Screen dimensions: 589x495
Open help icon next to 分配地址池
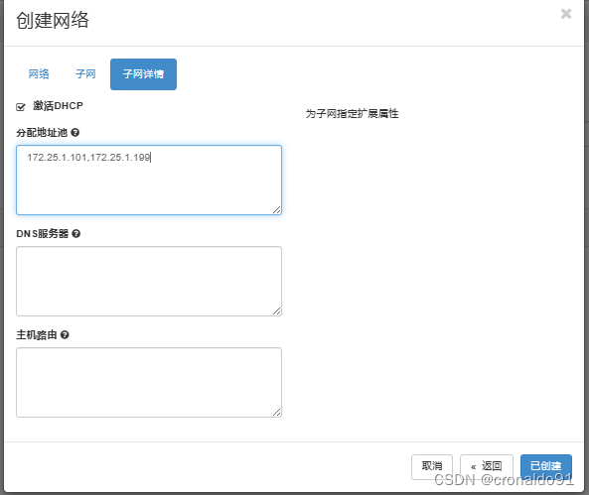point(75,133)
